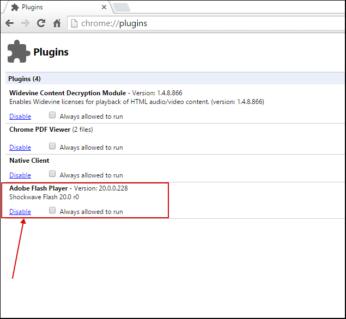Click the Native Client title

click(x=29, y=161)
